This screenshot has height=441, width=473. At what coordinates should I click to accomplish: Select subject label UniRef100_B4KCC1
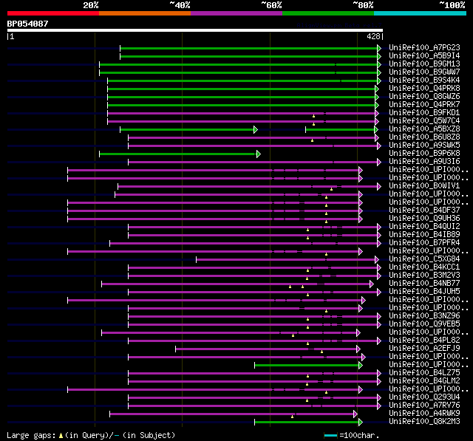coord(424,267)
